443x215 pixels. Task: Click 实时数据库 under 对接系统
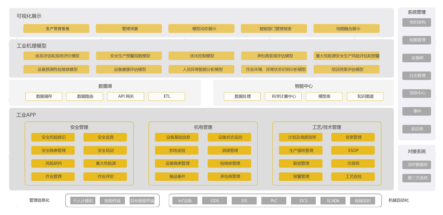coord(417,165)
